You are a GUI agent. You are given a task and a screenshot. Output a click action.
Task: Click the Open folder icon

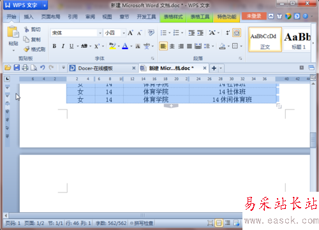(x=8, y=68)
